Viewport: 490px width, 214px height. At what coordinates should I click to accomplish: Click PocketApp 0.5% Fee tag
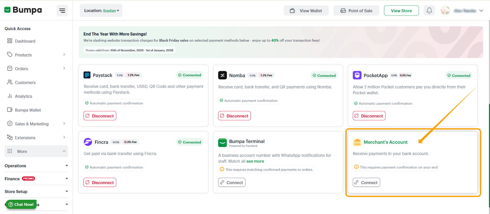[405, 75]
